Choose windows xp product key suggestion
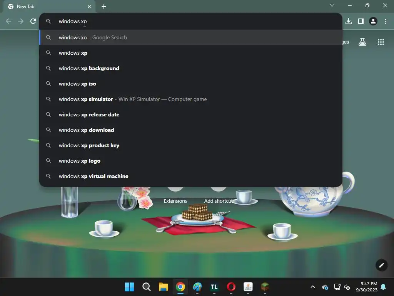This screenshot has width=394, height=296. point(191,145)
